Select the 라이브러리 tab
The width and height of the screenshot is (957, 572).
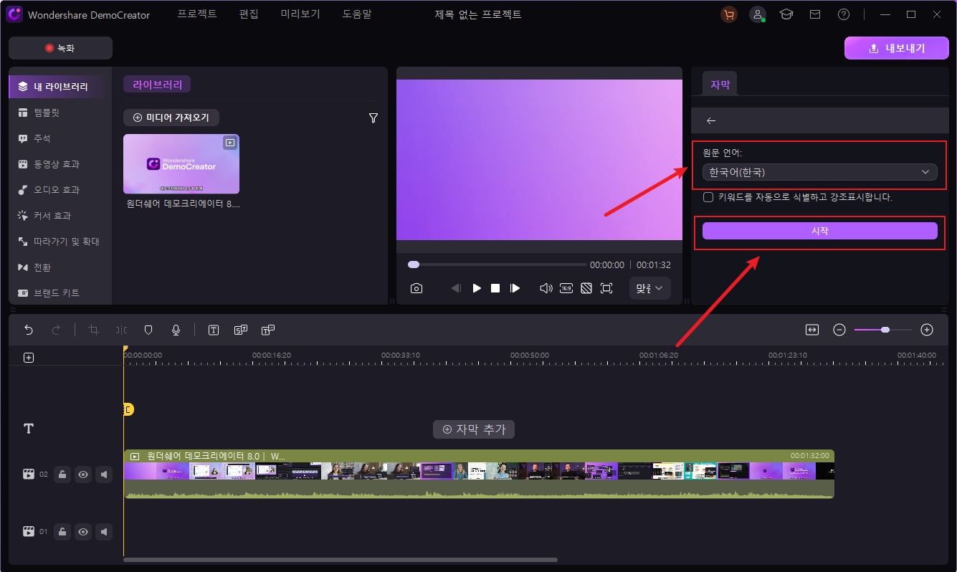157,85
